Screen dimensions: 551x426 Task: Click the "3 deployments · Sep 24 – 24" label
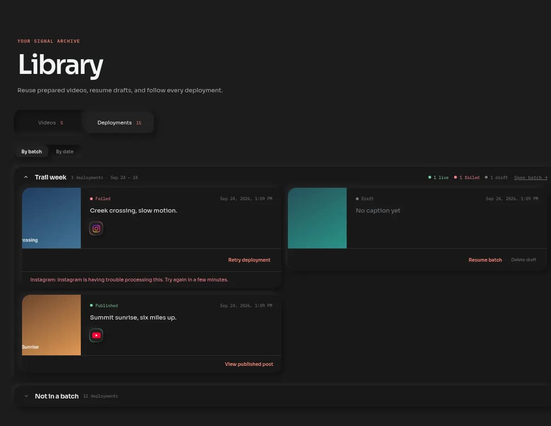(104, 178)
